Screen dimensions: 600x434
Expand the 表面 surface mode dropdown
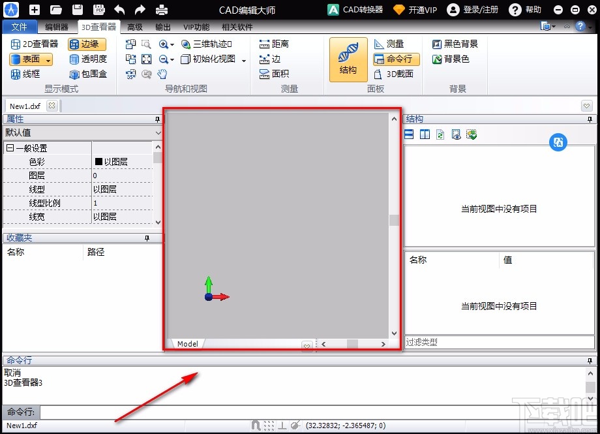point(48,59)
